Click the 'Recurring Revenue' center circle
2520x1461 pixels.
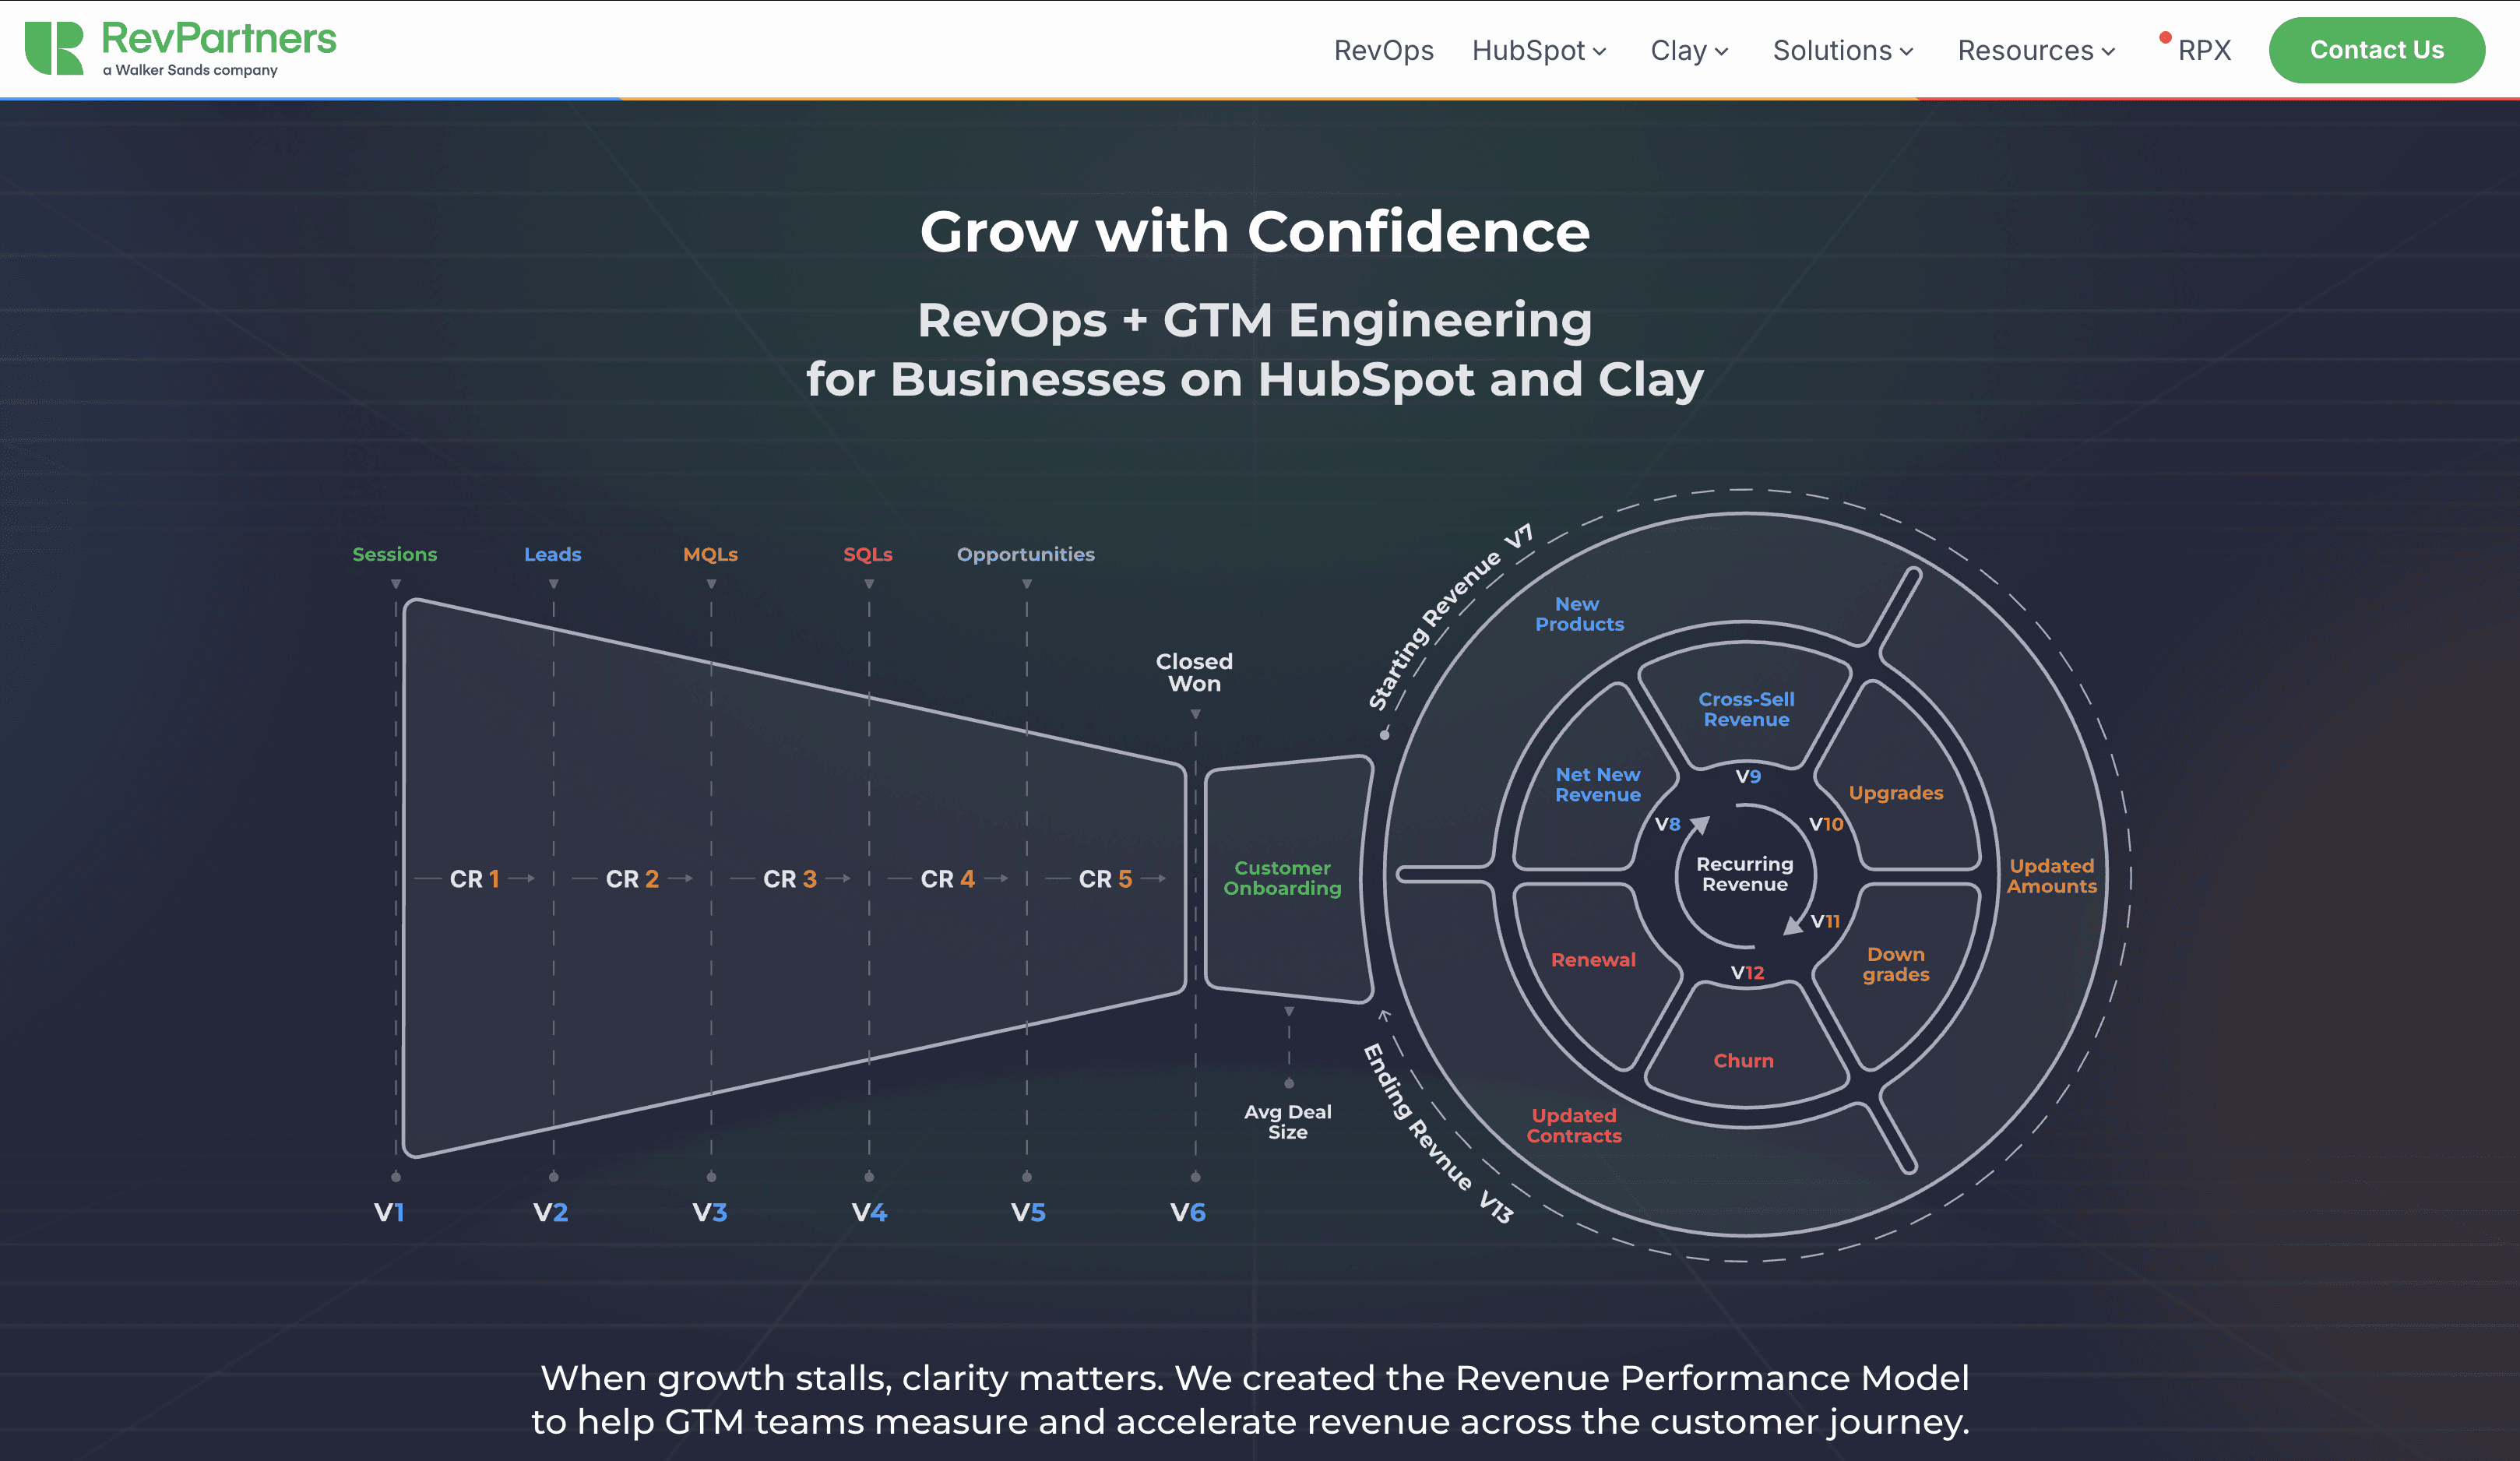tap(1745, 874)
